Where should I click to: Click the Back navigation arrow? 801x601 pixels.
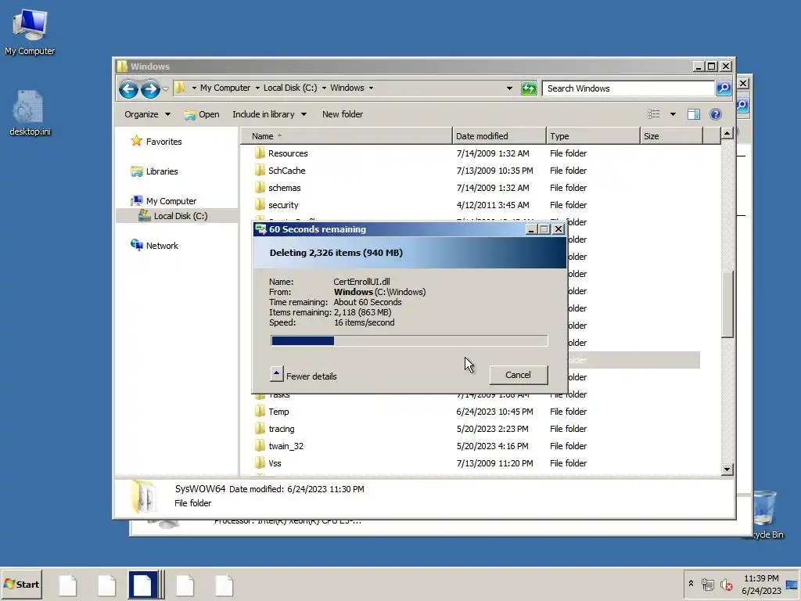[x=128, y=89]
